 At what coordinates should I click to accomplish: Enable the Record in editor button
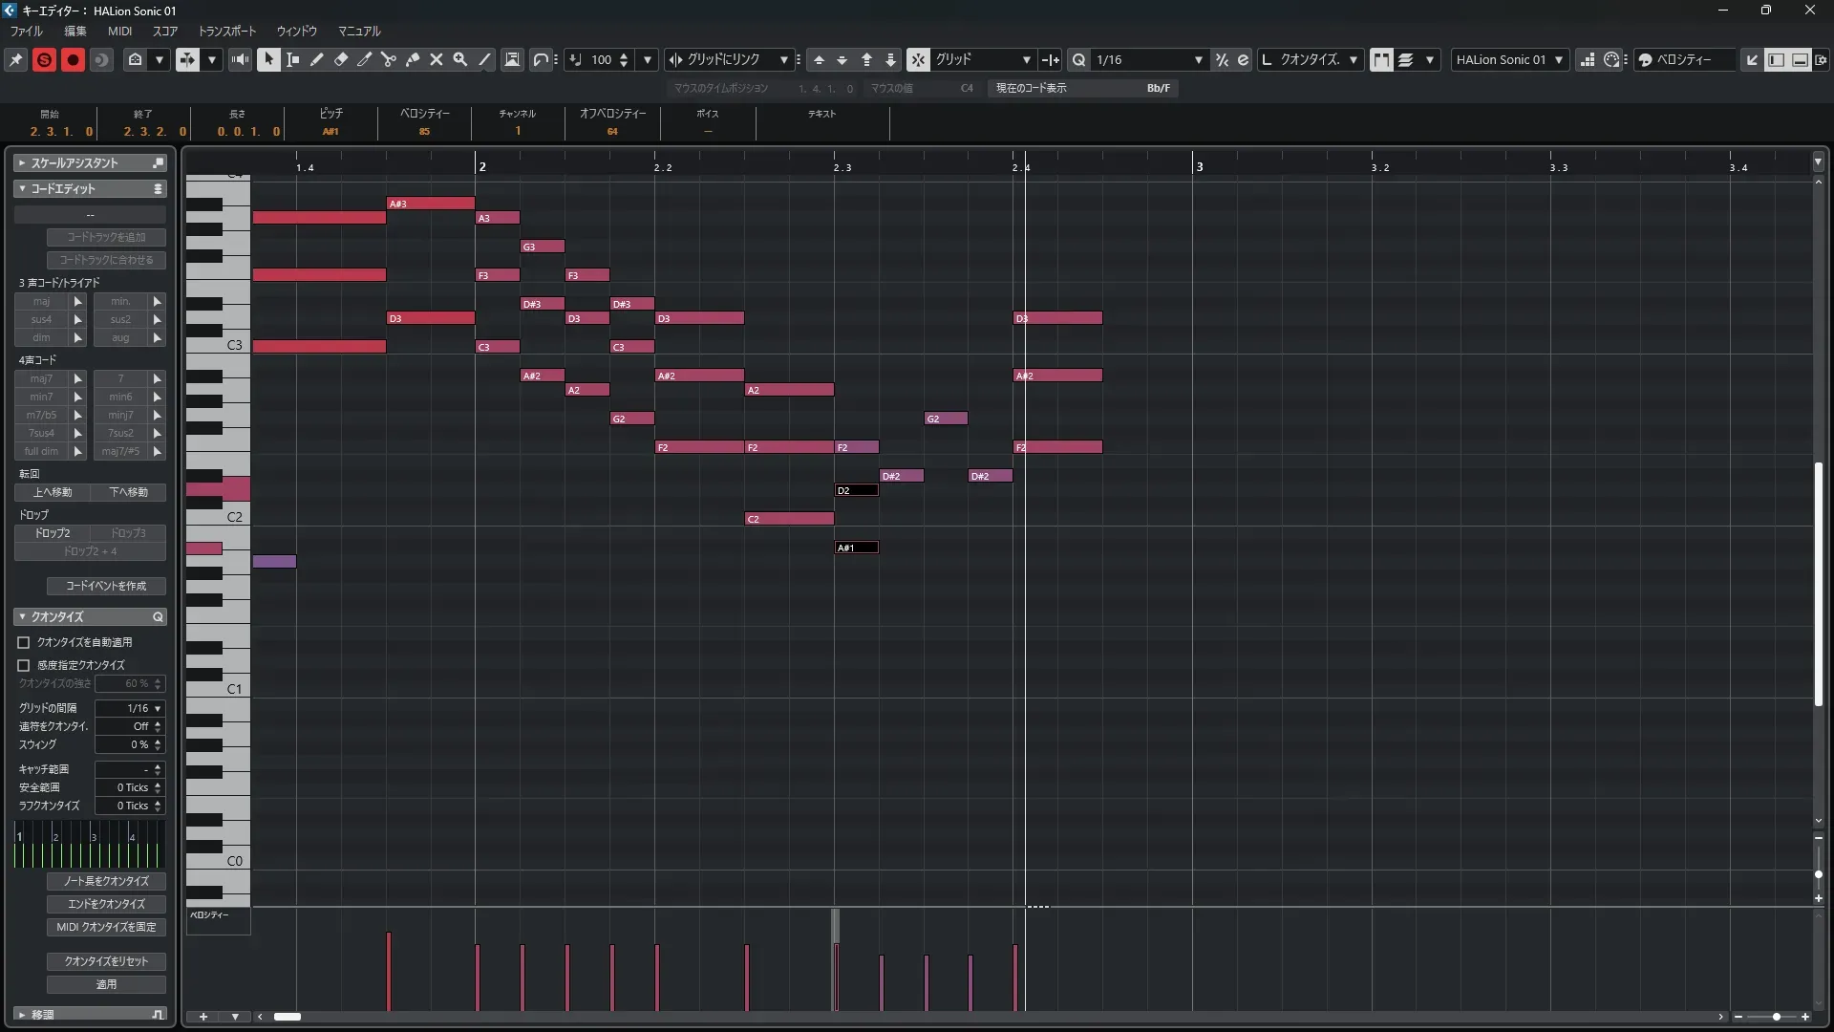[73, 59]
